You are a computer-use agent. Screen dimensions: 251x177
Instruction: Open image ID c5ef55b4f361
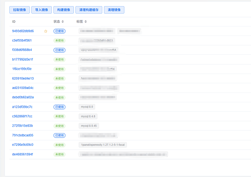click(x=22, y=41)
